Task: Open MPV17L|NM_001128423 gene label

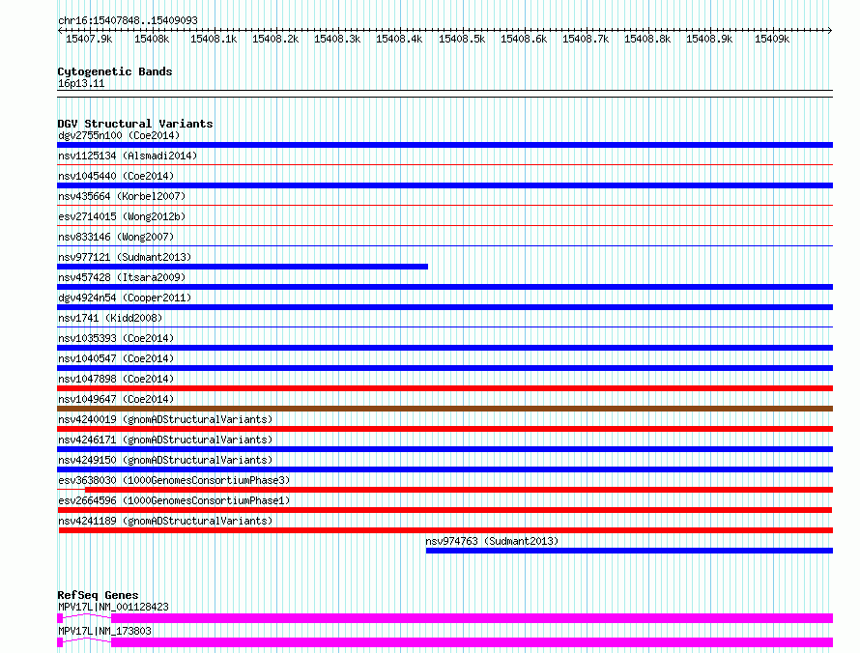Action: (x=113, y=607)
